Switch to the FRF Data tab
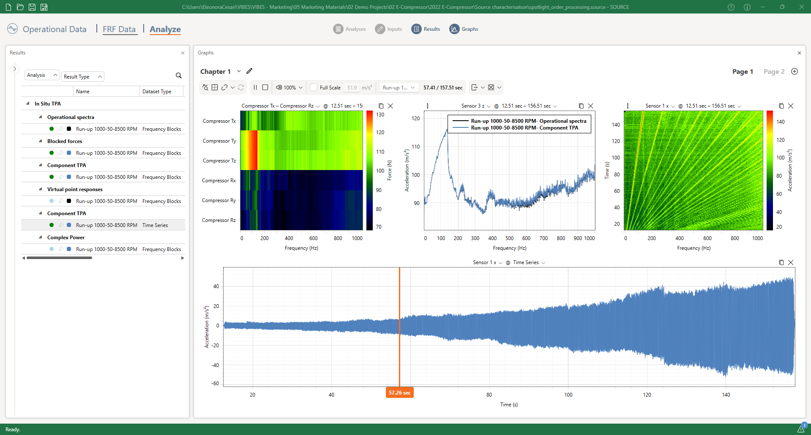 coord(119,29)
